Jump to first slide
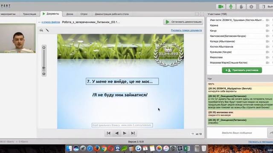273x153 pixels. click(x=108, y=133)
